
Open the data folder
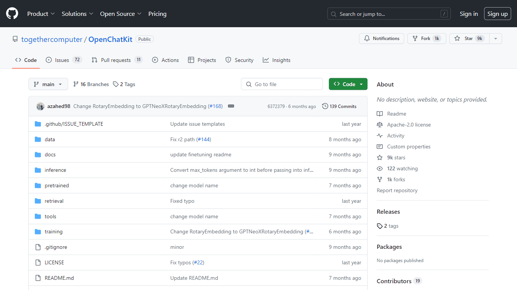(50, 139)
